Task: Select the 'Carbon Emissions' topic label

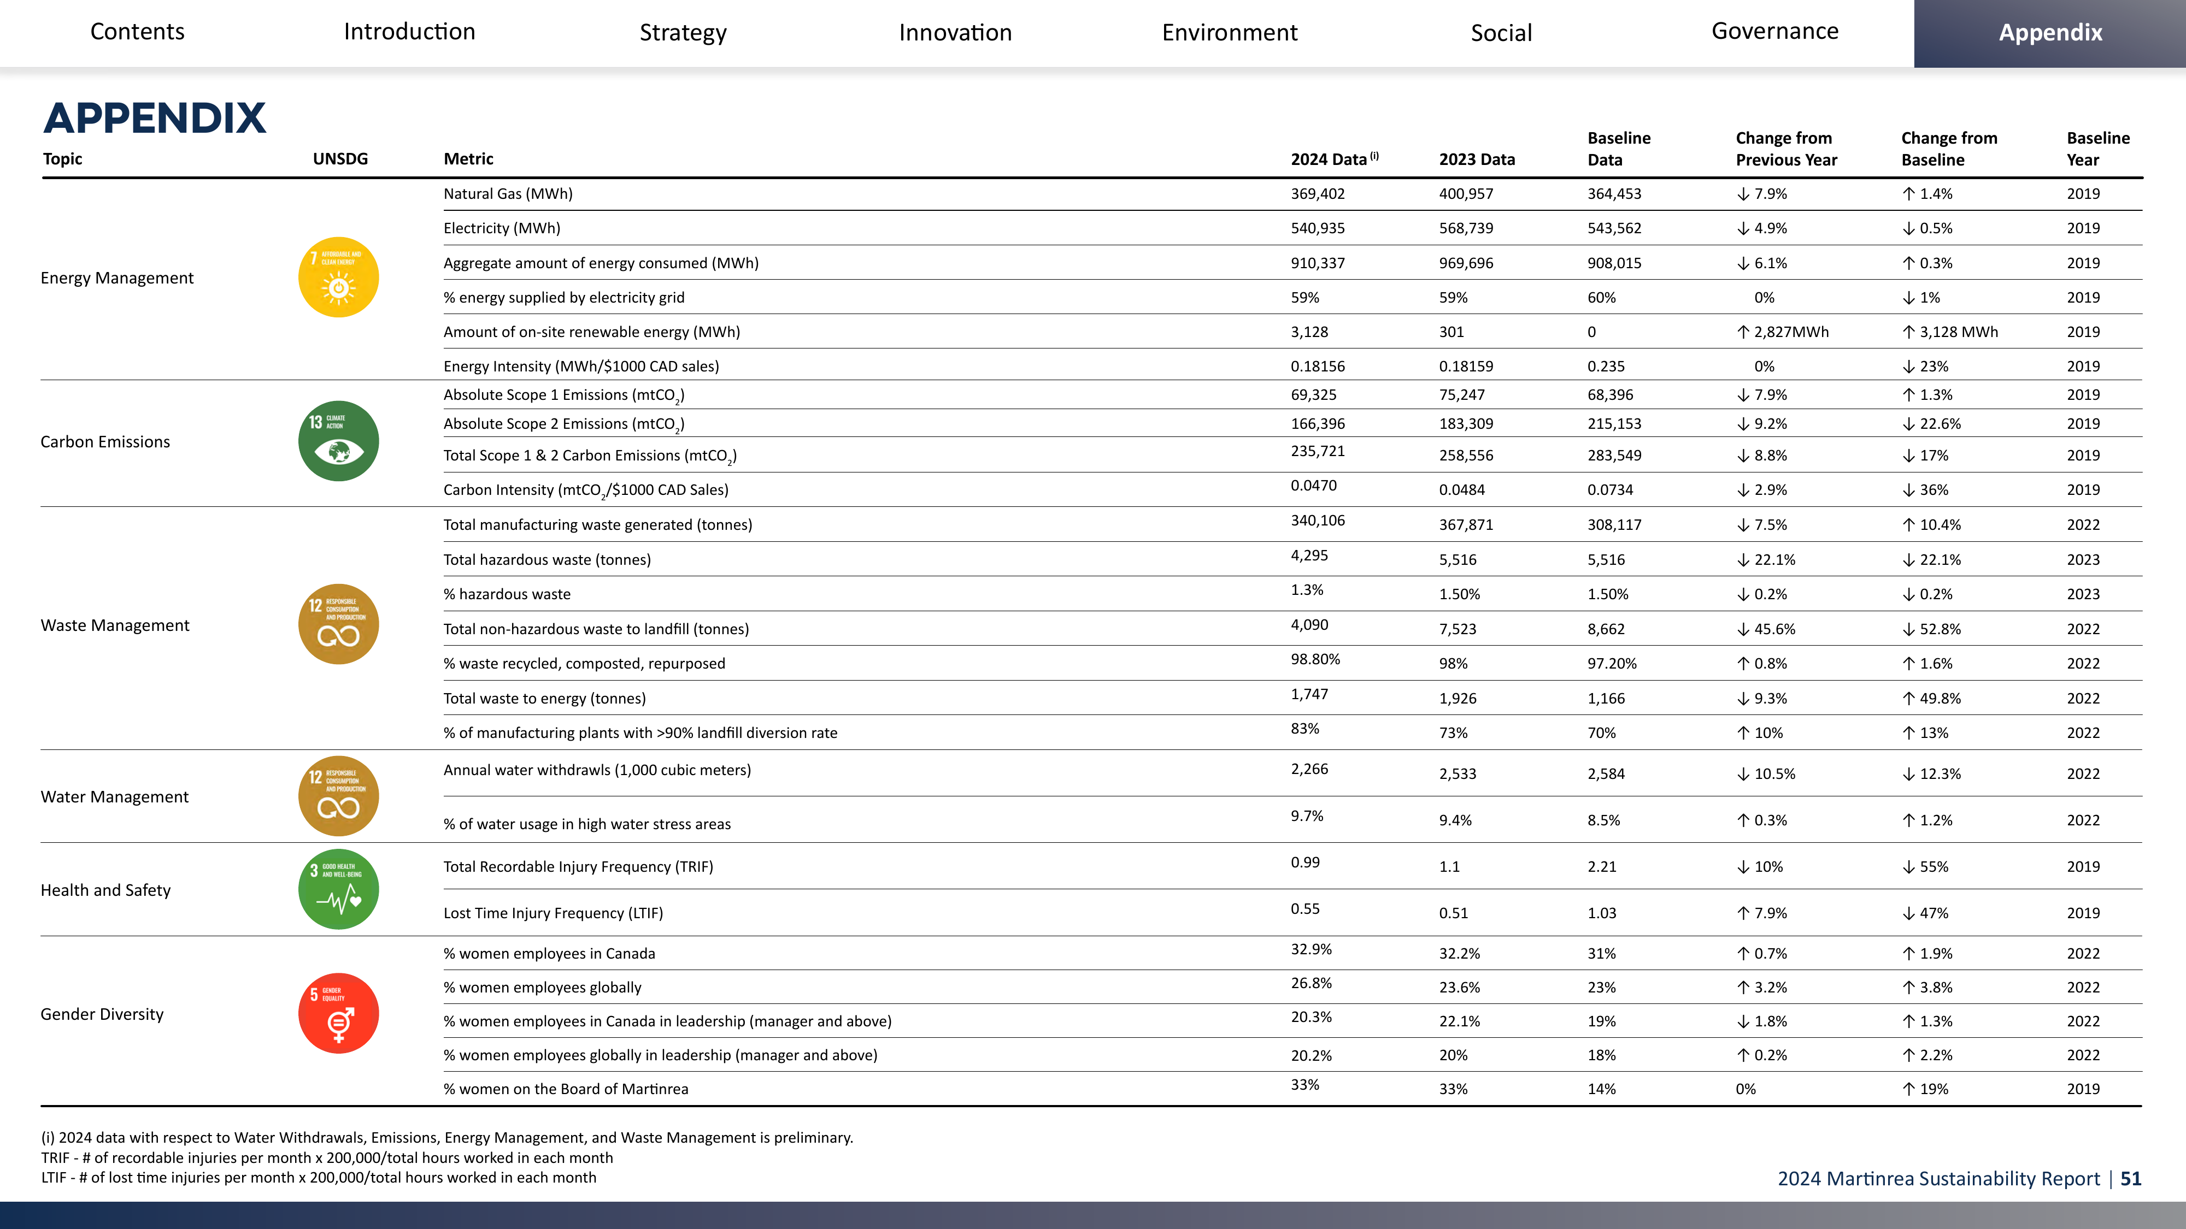Action: 105,442
